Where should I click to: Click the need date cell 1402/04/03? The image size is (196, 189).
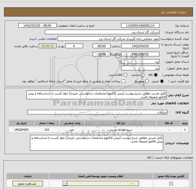click(21, 130)
